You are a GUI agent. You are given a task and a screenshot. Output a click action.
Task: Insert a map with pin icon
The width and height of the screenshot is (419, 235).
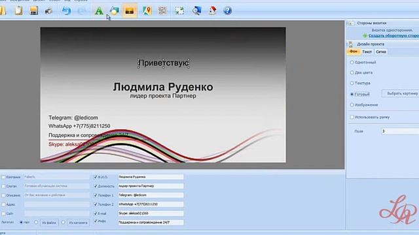(x=147, y=11)
